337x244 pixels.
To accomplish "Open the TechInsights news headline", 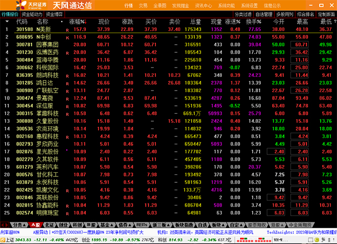I will 302,232.
